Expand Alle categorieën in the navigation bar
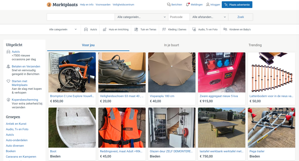 click(x=63, y=29)
